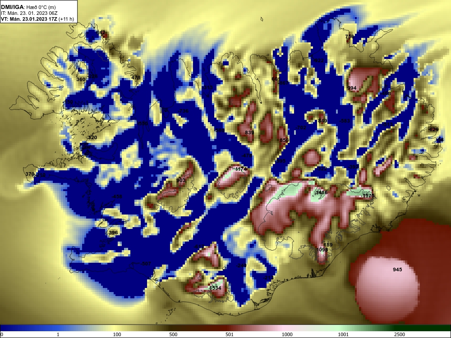
Task: Click the negative value -702
Action: click(x=301, y=128)
